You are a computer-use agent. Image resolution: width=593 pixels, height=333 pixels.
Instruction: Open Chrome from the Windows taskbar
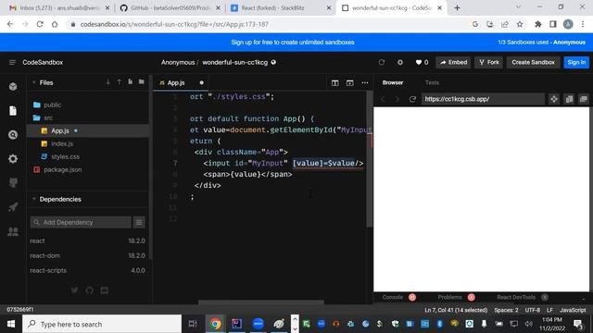tap(216, 324)
